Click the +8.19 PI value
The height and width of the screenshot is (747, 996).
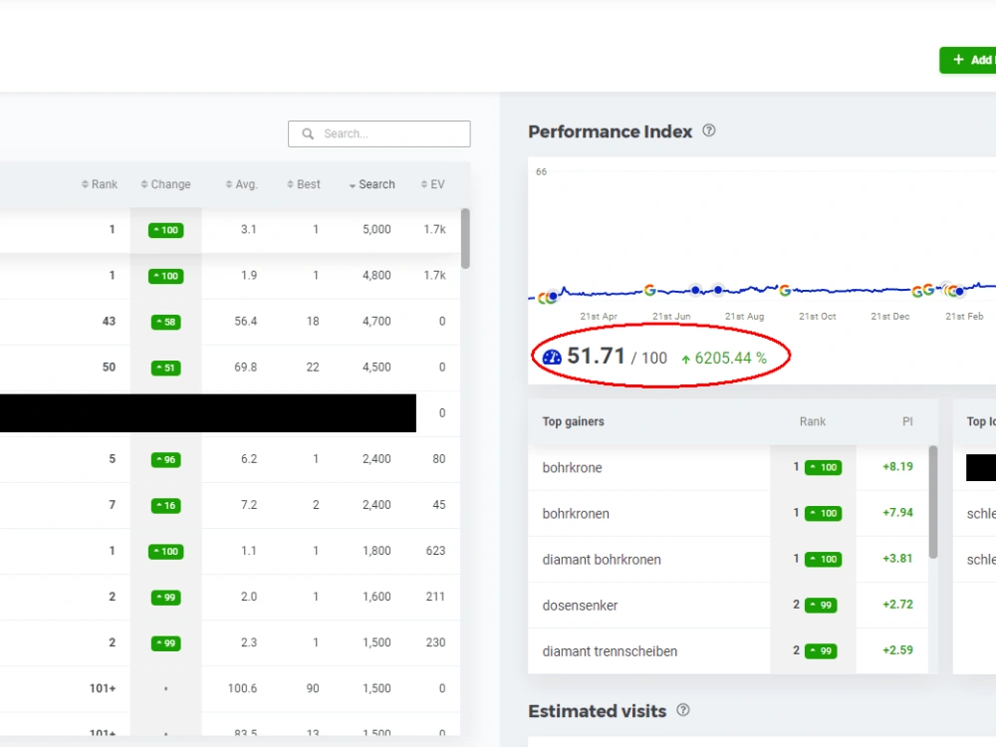897,467
